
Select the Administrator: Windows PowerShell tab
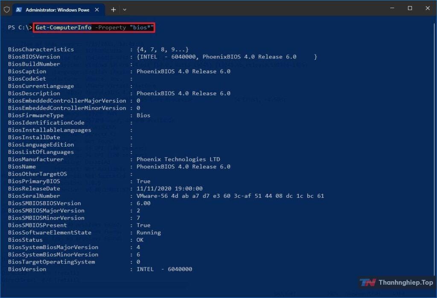[x=58, y=10]
